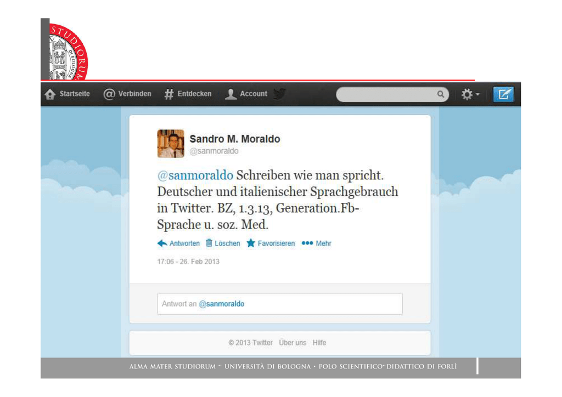562x397 pixels.
Task: Click the @sanmoraldo mention in the tweet text
Action: (195, 175)
